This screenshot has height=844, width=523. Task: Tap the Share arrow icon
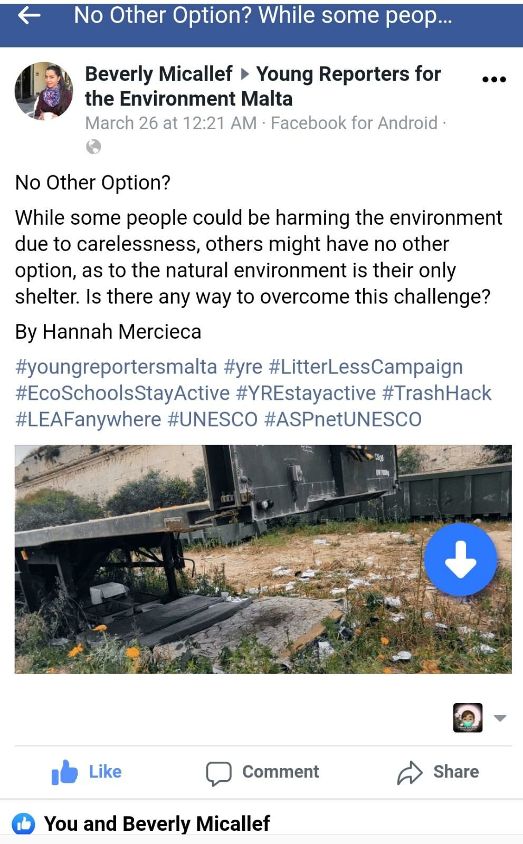pos(410,773)
